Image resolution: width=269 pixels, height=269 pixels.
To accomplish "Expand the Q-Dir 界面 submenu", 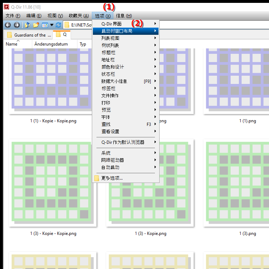I will pos(126,24).
